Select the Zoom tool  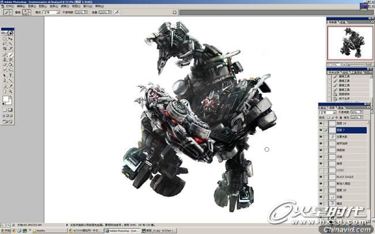pos(10,91)
